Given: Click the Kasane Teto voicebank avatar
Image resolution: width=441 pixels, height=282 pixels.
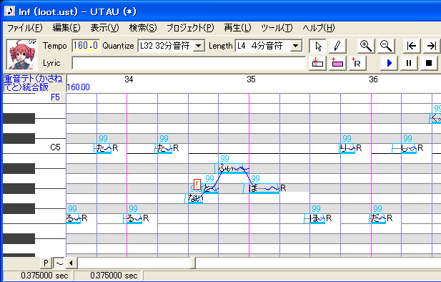Looking at the screenshot, I should pos(21,54).
